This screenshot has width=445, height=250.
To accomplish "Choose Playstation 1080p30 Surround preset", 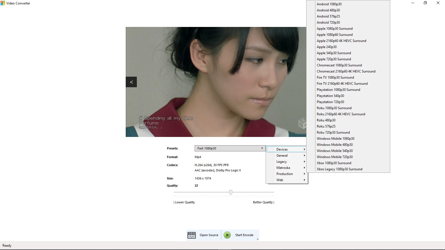I will point(348,90).
